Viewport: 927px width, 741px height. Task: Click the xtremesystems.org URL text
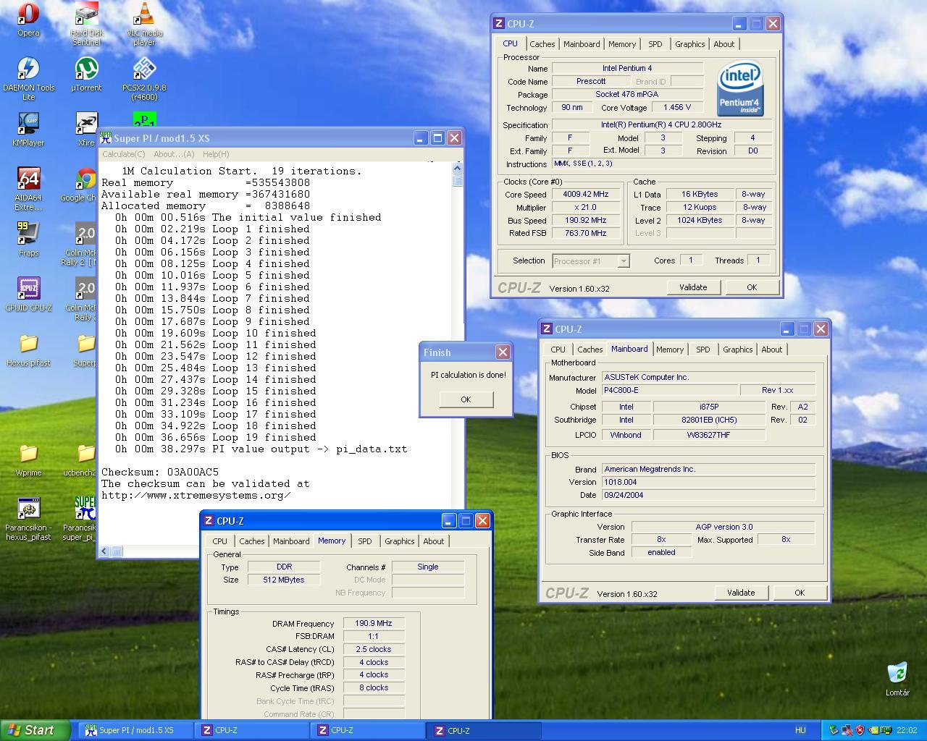tap(196, 495)
